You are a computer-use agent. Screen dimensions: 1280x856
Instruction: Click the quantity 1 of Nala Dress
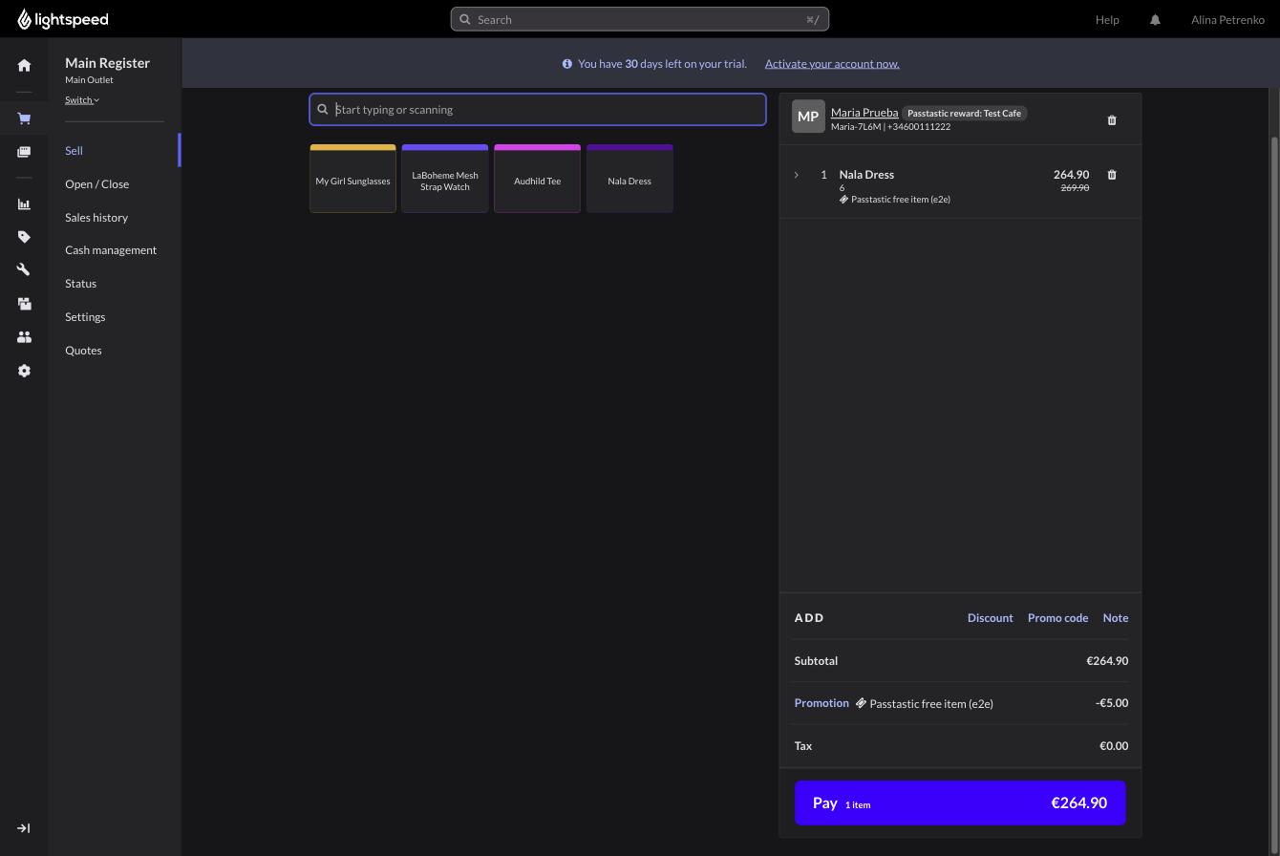823,175
